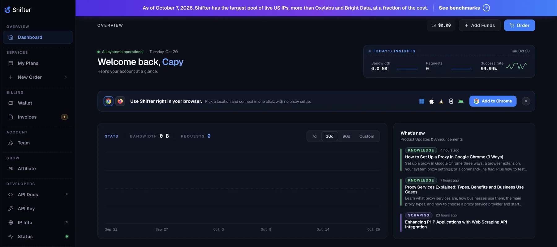Navigate to the Affiliate page
The height and width of the screenshot is (247, 557).
pyautogui.click(x=38, y=169)
